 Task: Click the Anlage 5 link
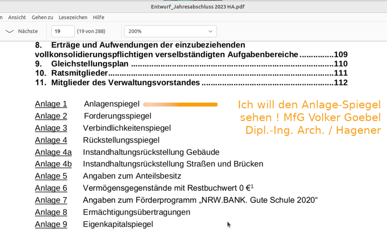(51, 176)
